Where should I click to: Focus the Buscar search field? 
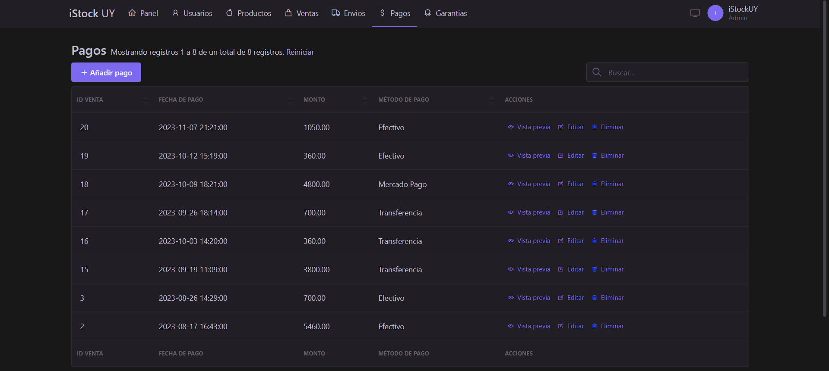674,72
